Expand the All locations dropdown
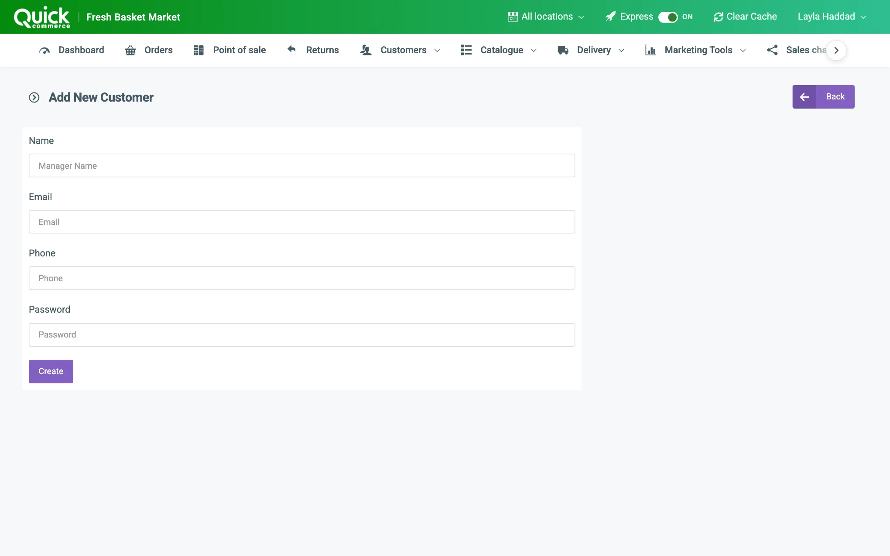The width and height of the screenshot is (890, 556). point(546,17)
